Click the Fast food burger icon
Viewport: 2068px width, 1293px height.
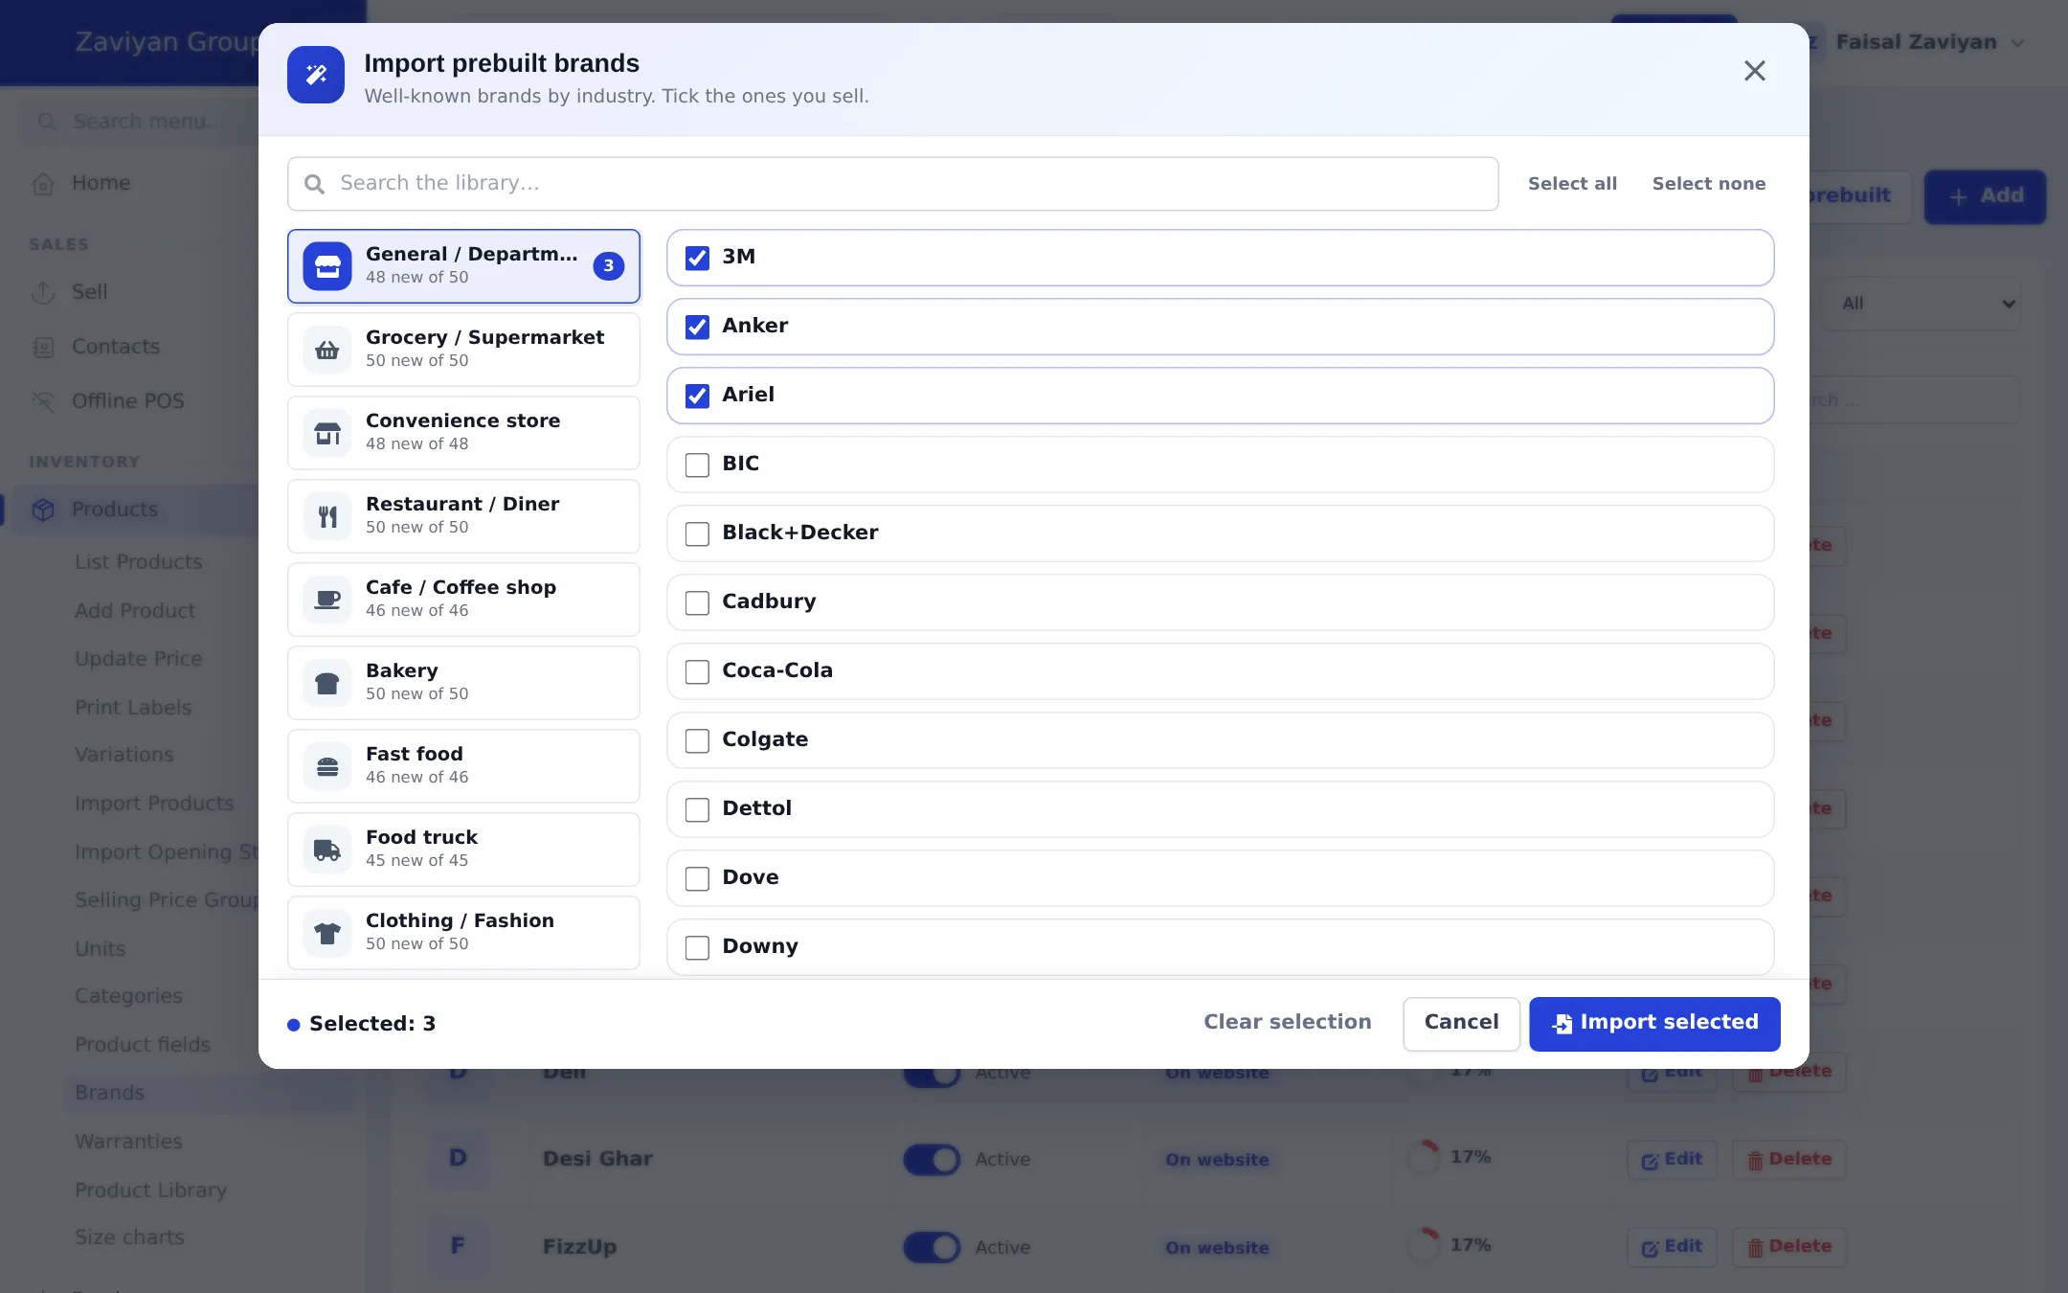tap(327, 766)
